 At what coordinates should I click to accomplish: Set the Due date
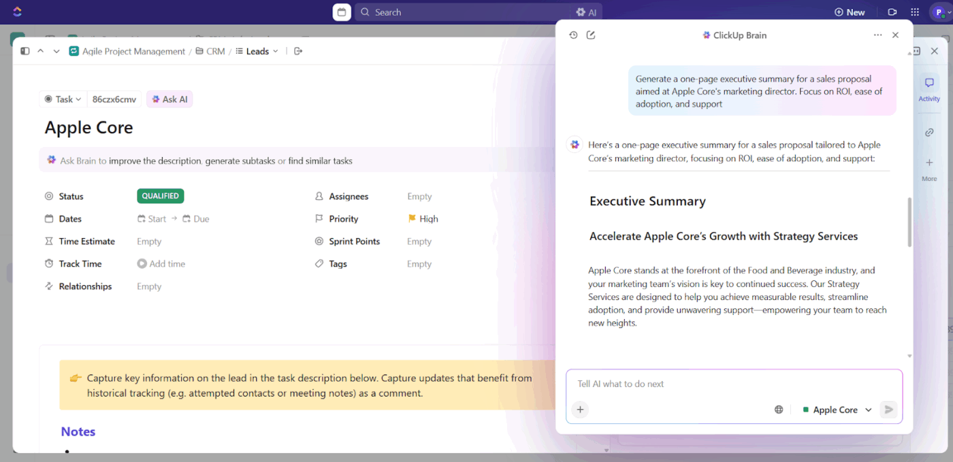(196, 219)
